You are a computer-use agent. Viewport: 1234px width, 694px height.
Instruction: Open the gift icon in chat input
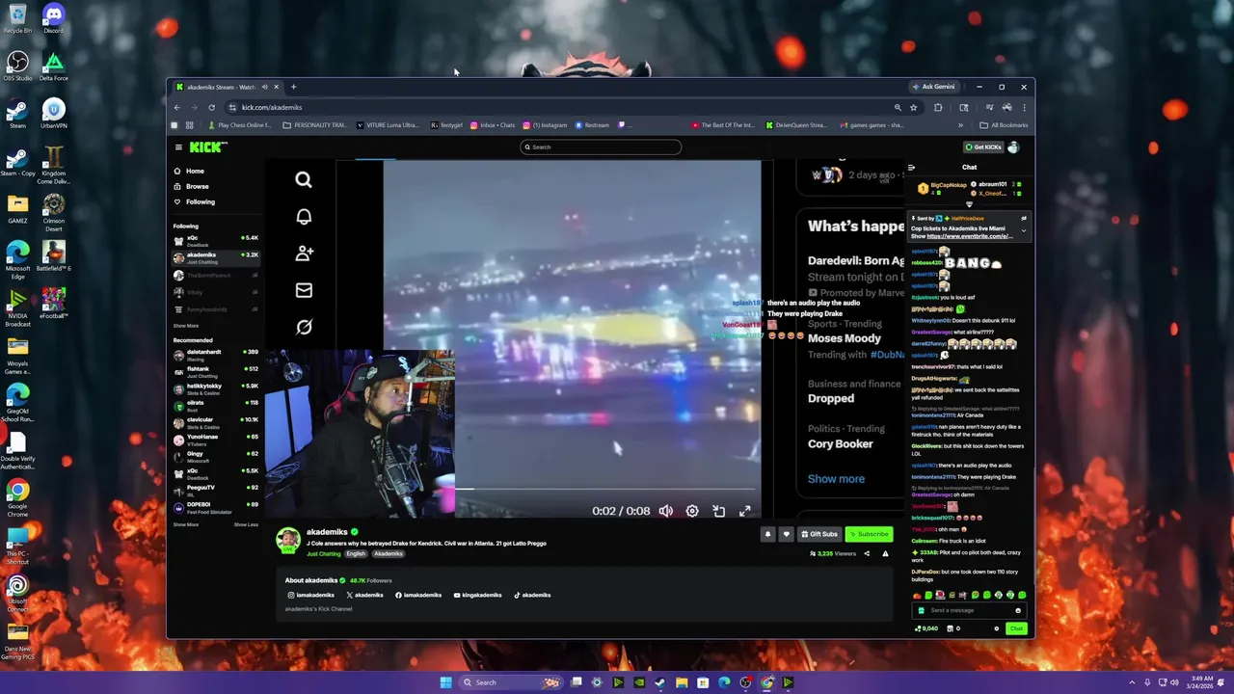(x=922, y=610)
